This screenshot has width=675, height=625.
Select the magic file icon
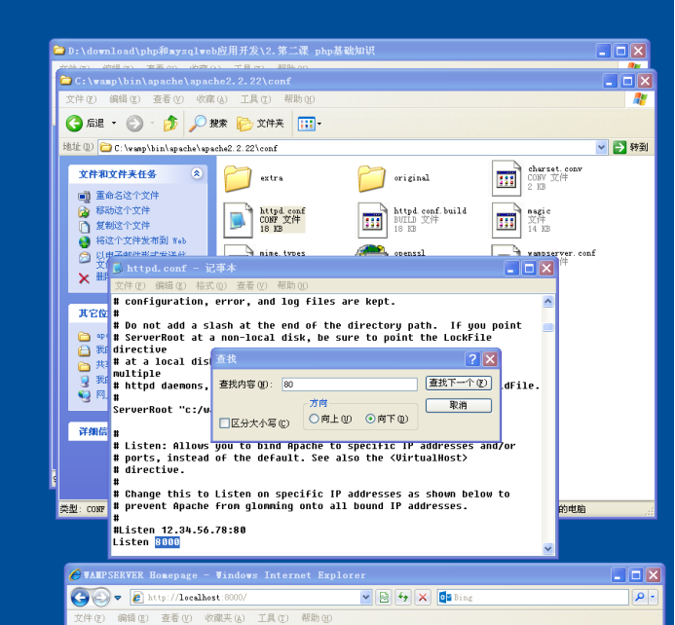coord(506,220)
